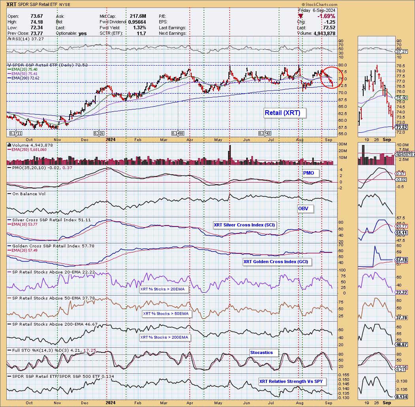Click the SCTR (ETF) value 11.7
Image resolution: width=415 pixels, height=407 pixels.
(x=141, y=33)
